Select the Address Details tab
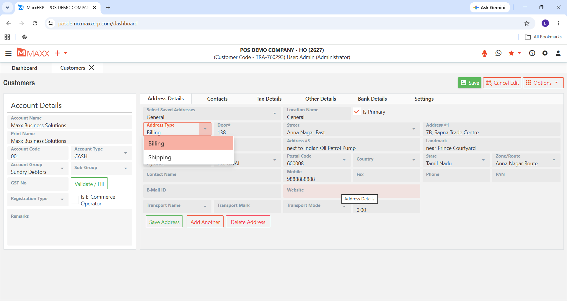Screen dimensions: 567x301 166,99
